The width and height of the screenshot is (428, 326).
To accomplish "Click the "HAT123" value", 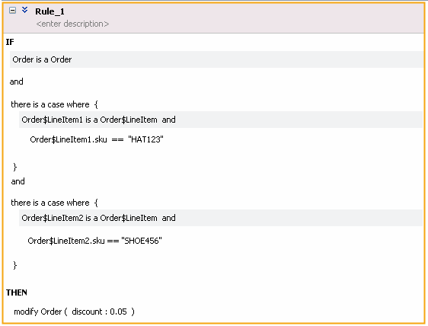I will 145,139.
